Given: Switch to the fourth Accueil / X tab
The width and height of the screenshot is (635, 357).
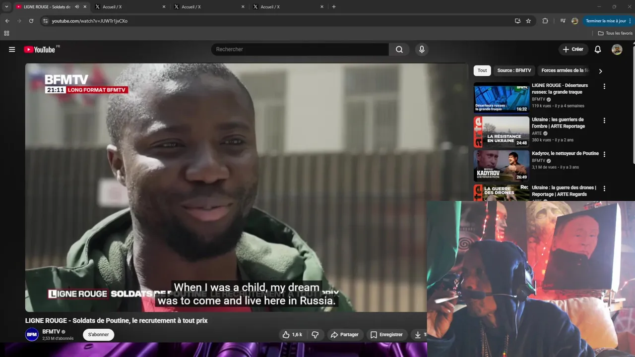Looking at the screenshot, I should pyautogui.click(x=288, y=6).
